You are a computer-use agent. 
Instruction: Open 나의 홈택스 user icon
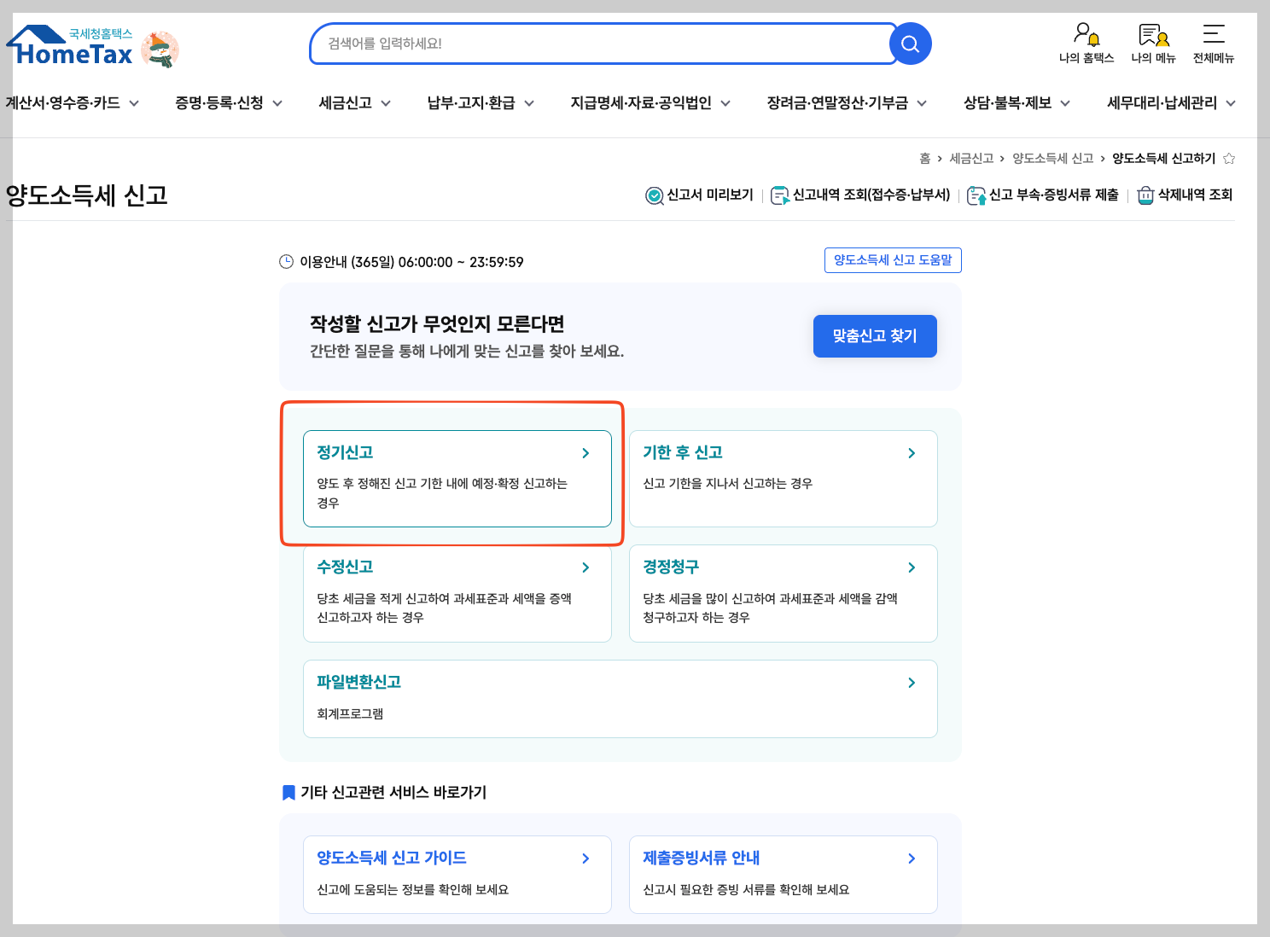pyautogui.click(x=1086, y=34)
